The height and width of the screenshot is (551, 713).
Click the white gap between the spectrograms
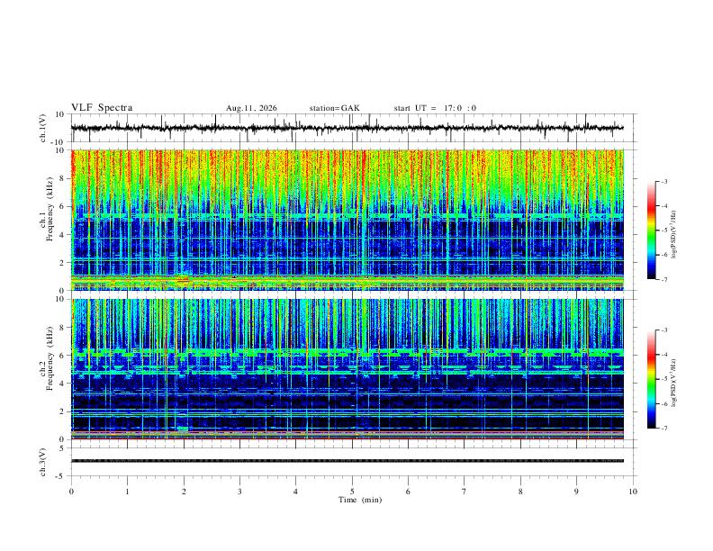pos(347,294)
